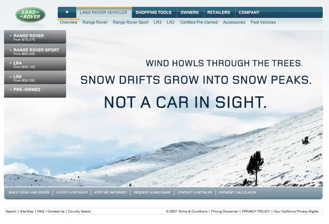Open Privacy Policy link

pyautogui.click(x=256, y=211)
